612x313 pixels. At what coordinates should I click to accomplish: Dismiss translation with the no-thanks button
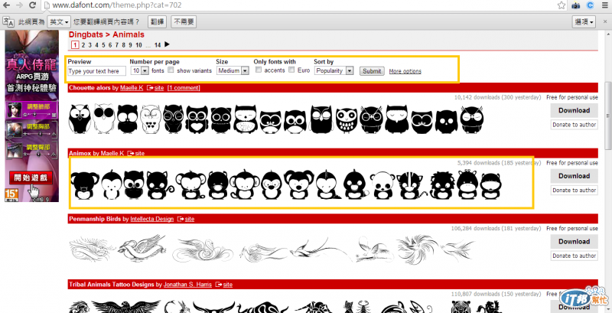pyautogui.click(x=184, y=22)
